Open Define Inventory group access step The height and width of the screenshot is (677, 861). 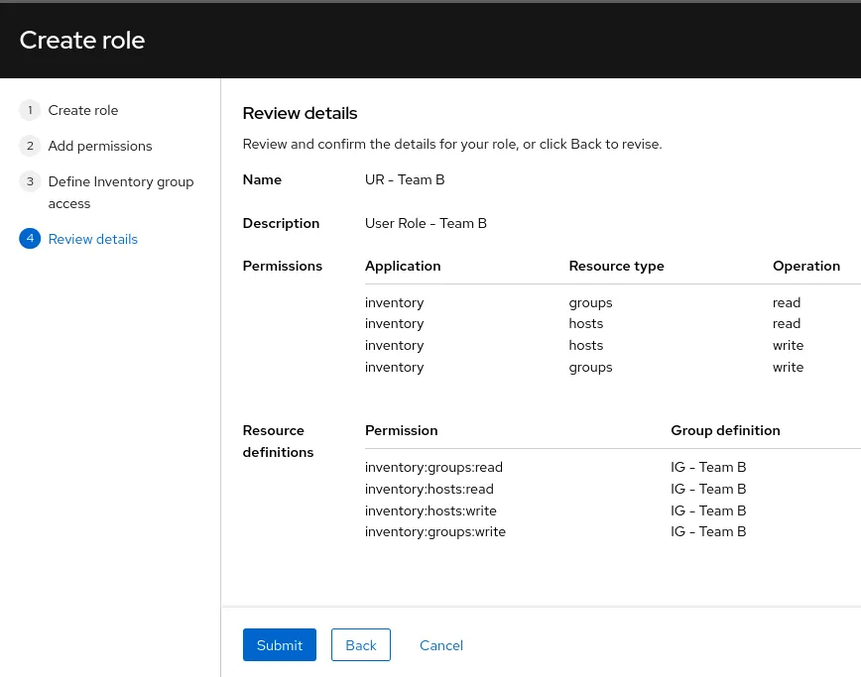[x=121, y=192]
